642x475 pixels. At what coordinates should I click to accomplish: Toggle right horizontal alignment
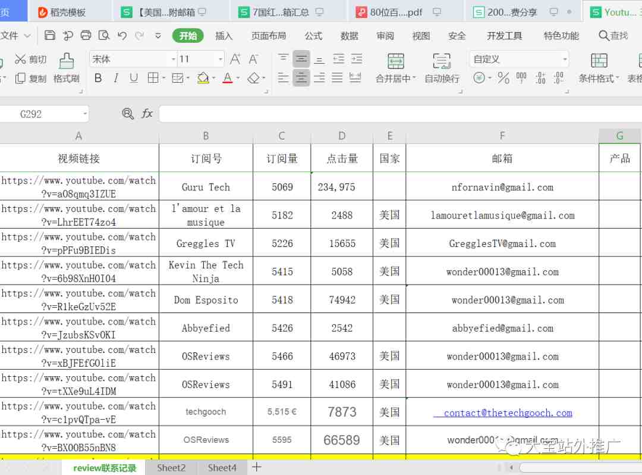(319, 77)
